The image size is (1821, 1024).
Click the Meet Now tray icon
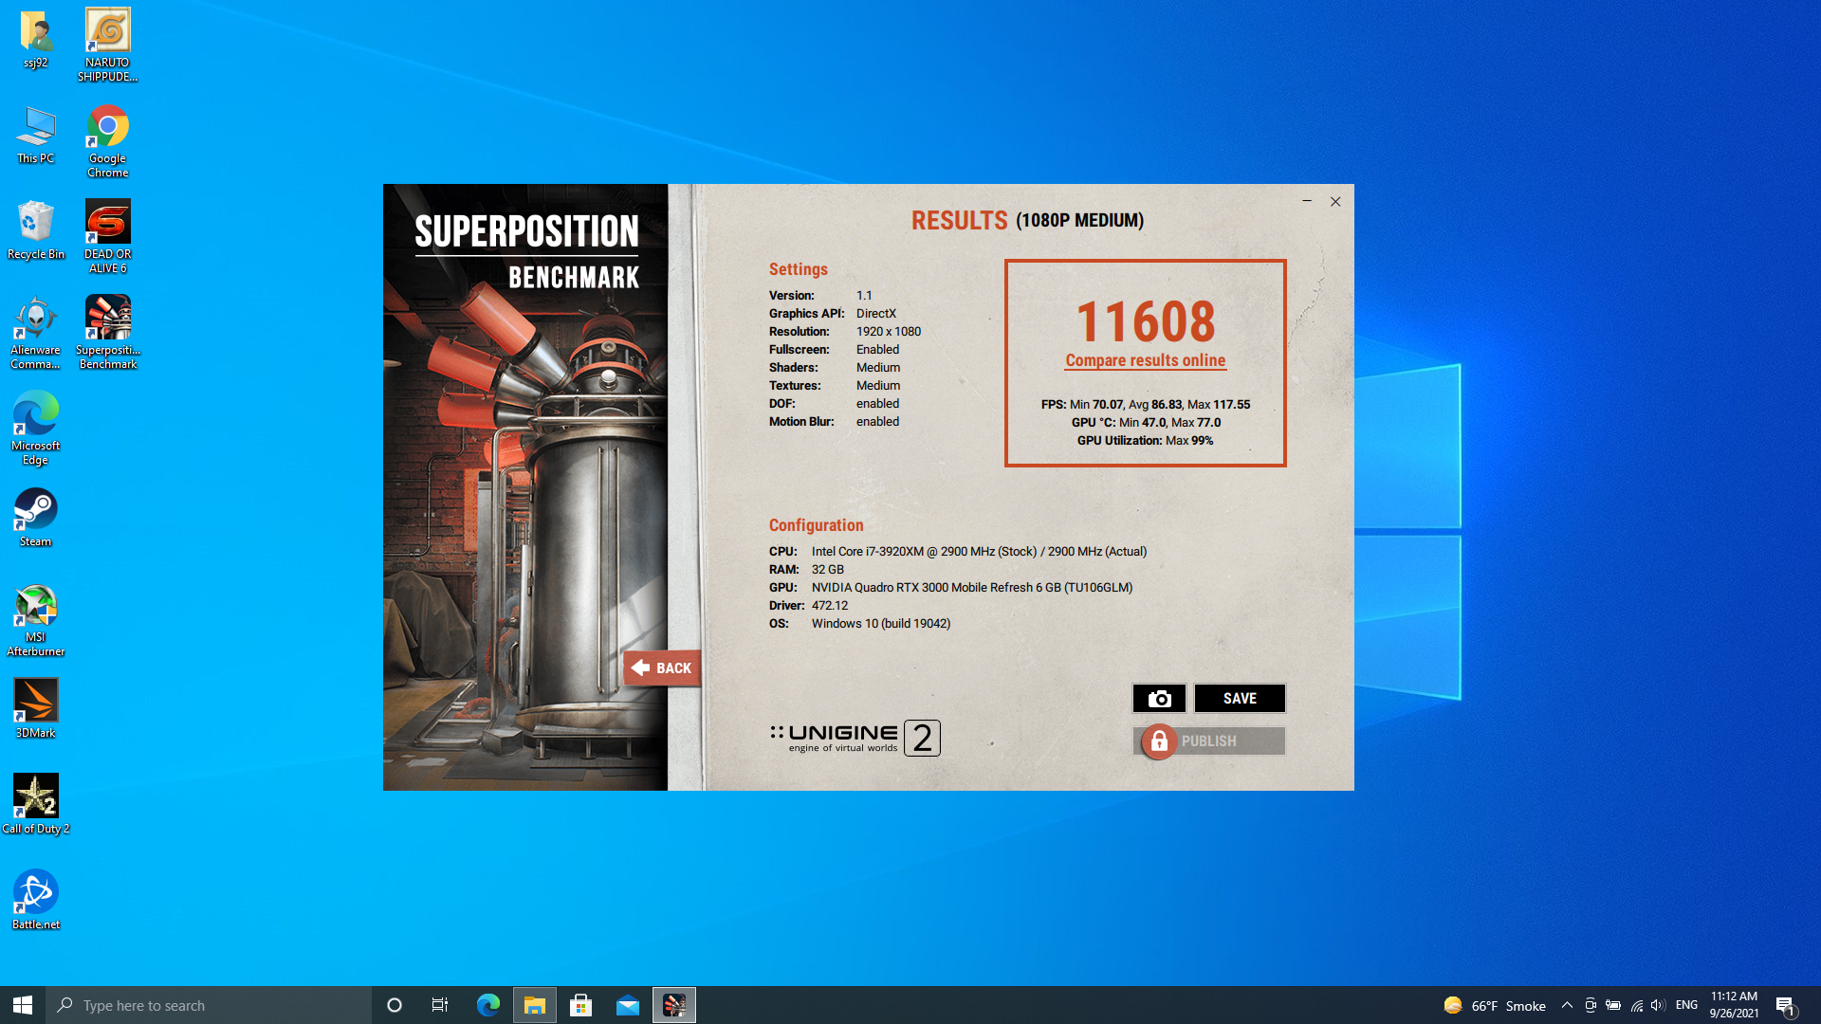tap(1591, 1005)
